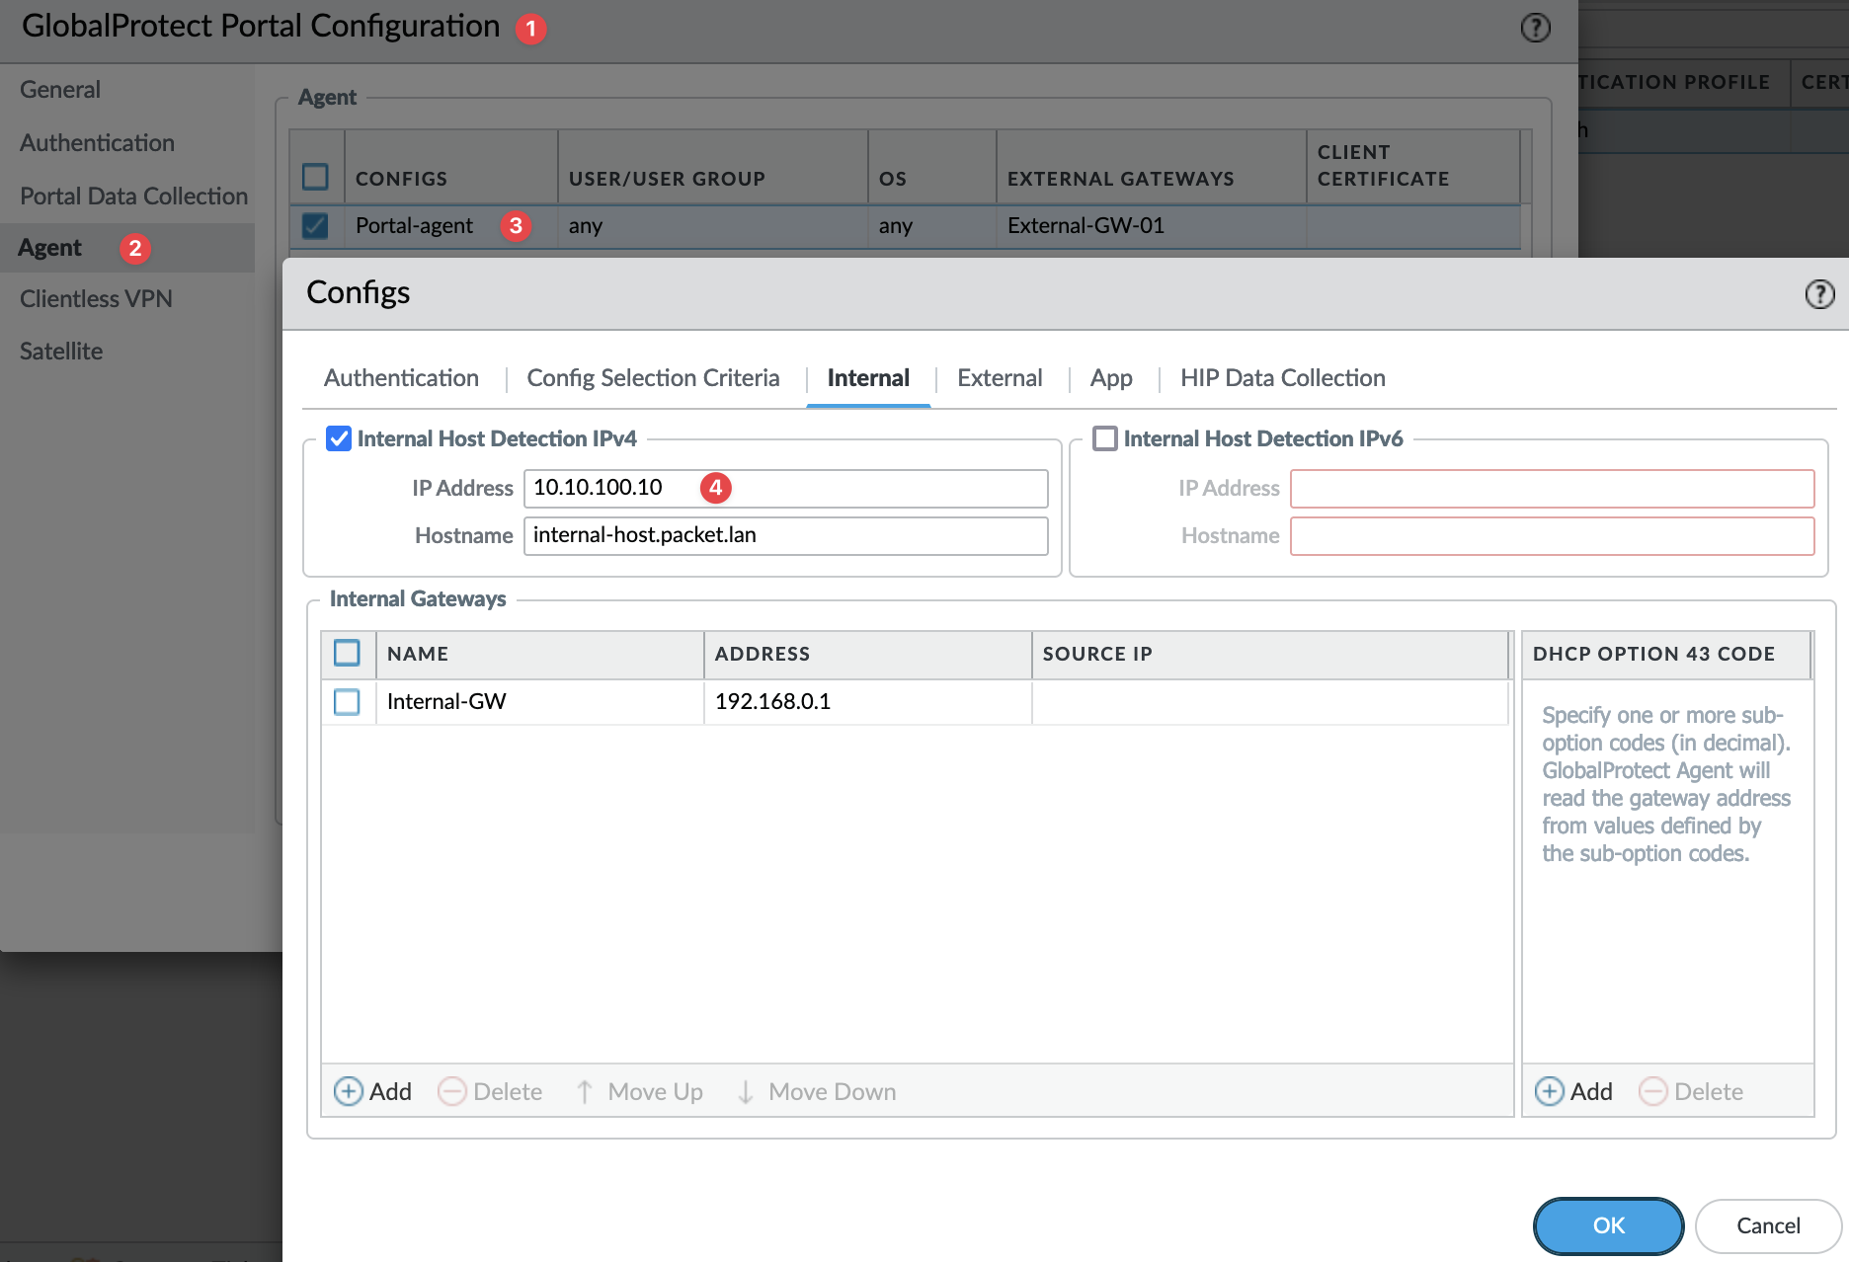The height and width of the screenshot is (1262, 1849).
Task: Move the internal gateway up
Action: [x=638, y=1091]
